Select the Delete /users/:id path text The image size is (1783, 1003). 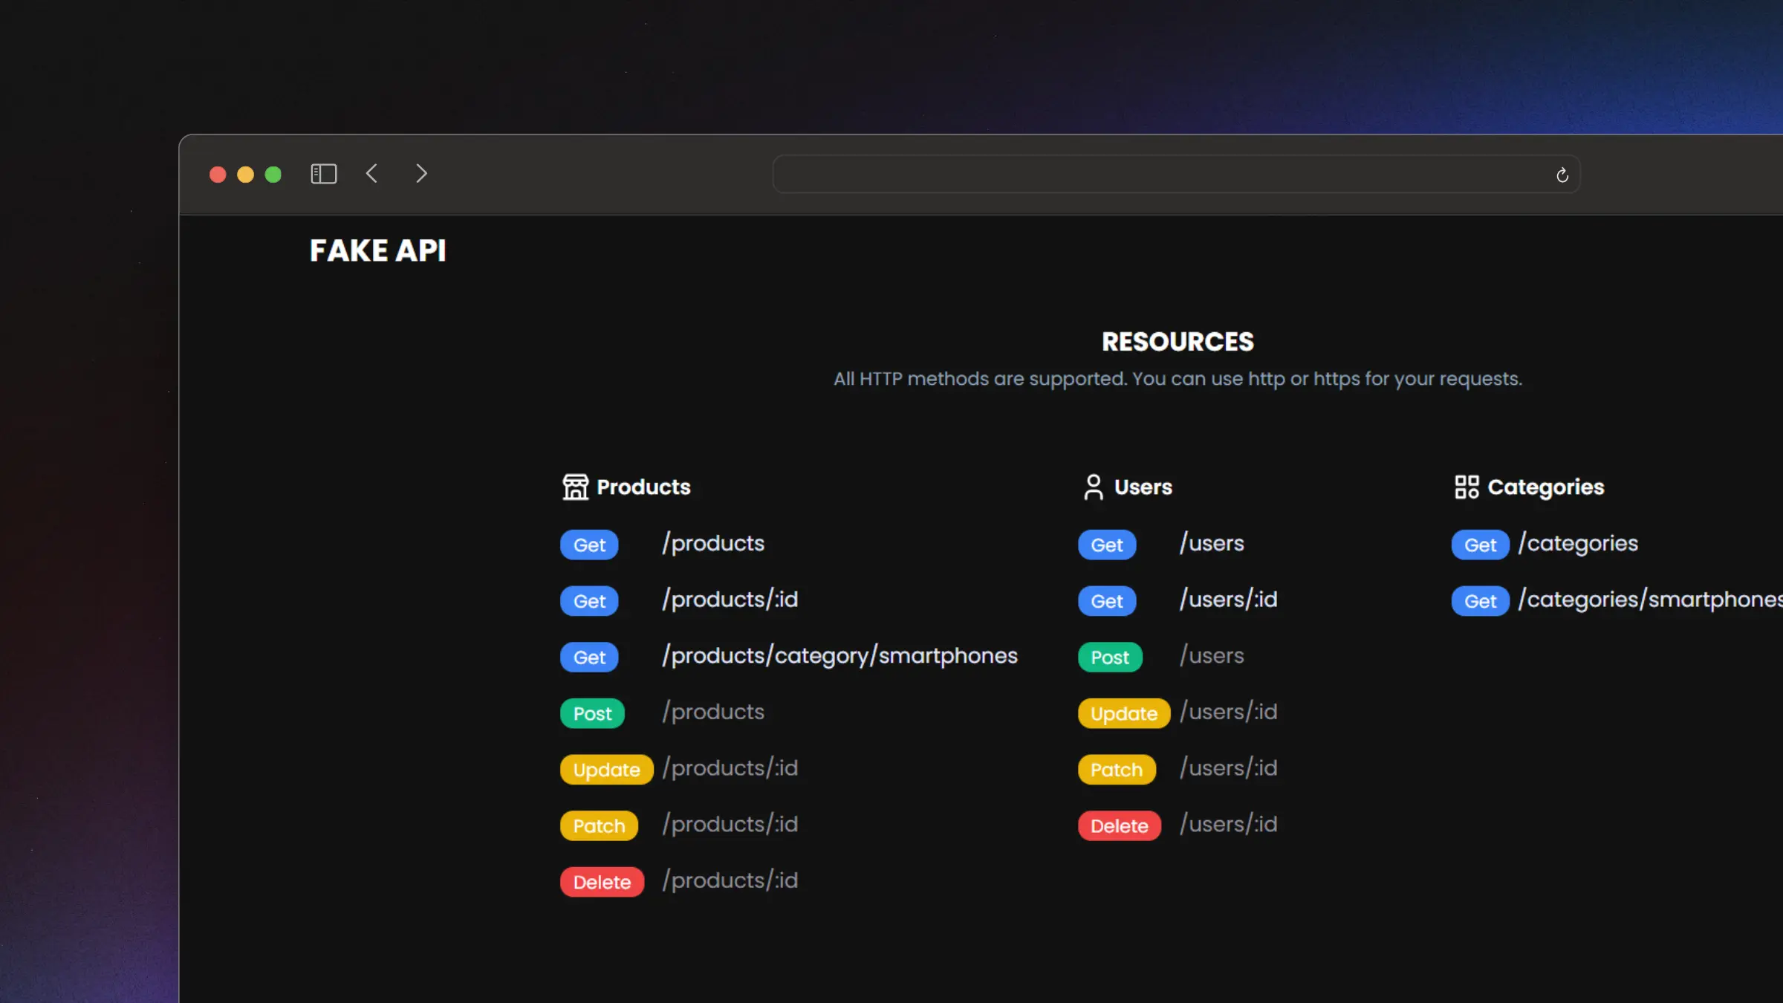[x=1229, y=825]
